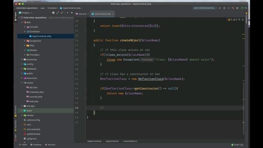Collapse the routes folder
This screenshot has height=148, width=263.
pos(22,83)
